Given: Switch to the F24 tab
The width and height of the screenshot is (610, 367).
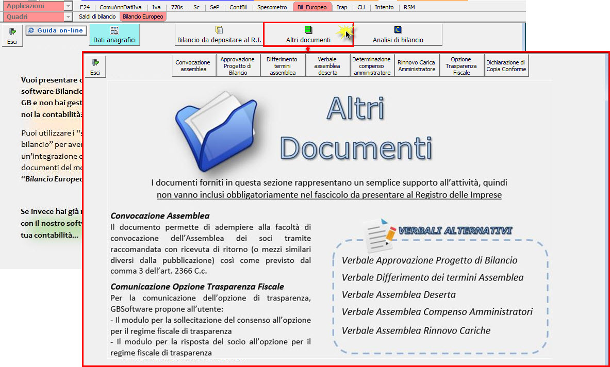Looking at the screenshot, I should (x=85, y=7).
